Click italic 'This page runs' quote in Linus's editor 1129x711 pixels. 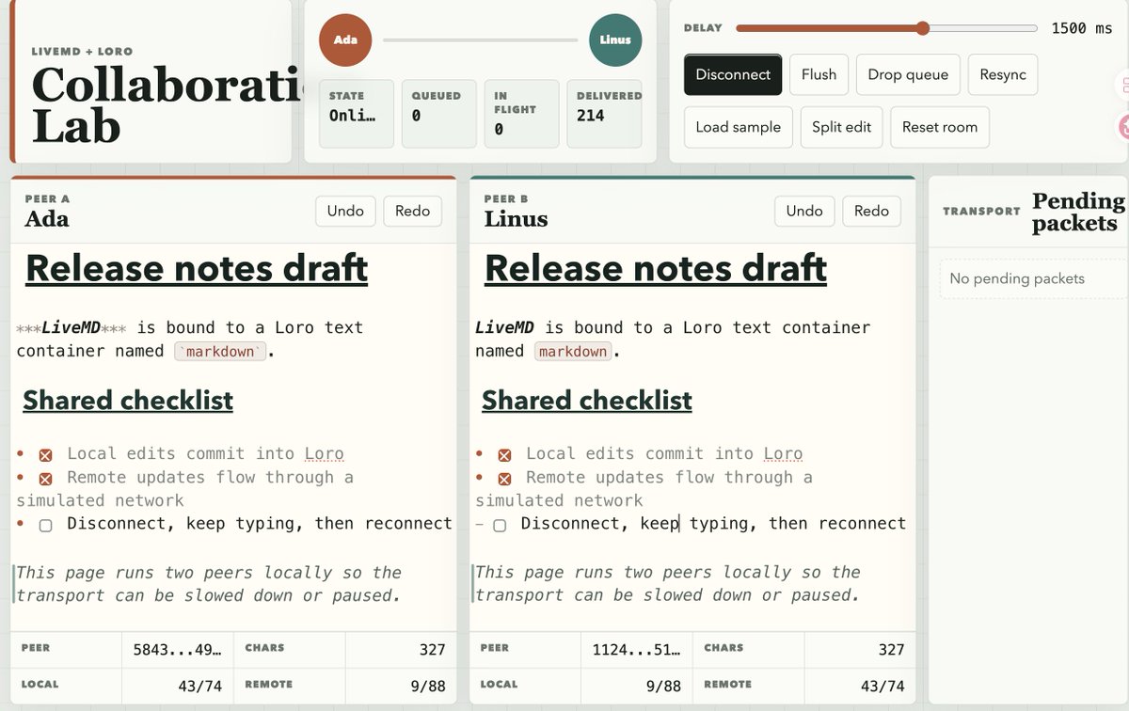[668, 584]
